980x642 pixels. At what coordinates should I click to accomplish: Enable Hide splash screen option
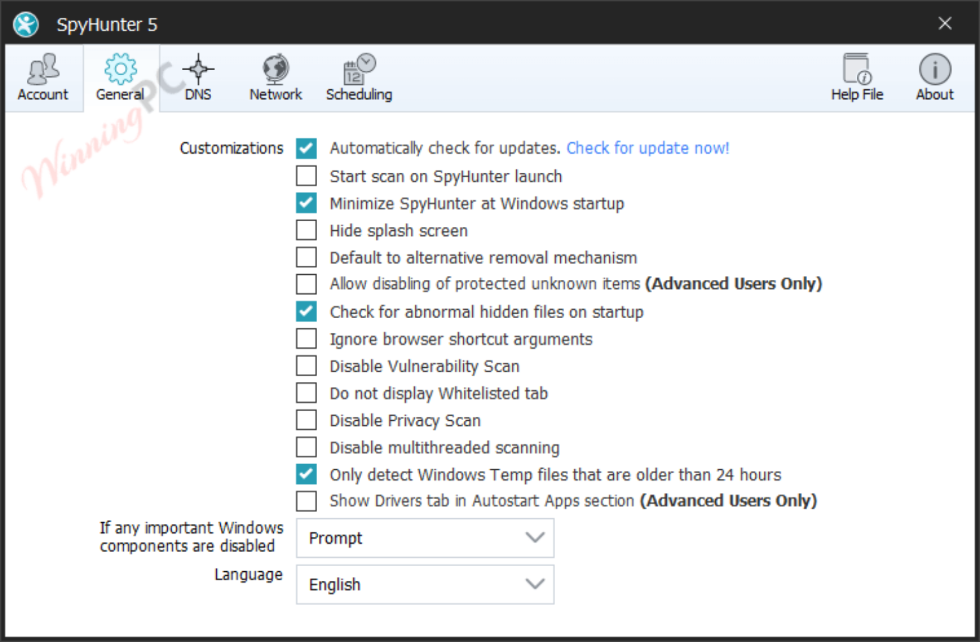306,230
